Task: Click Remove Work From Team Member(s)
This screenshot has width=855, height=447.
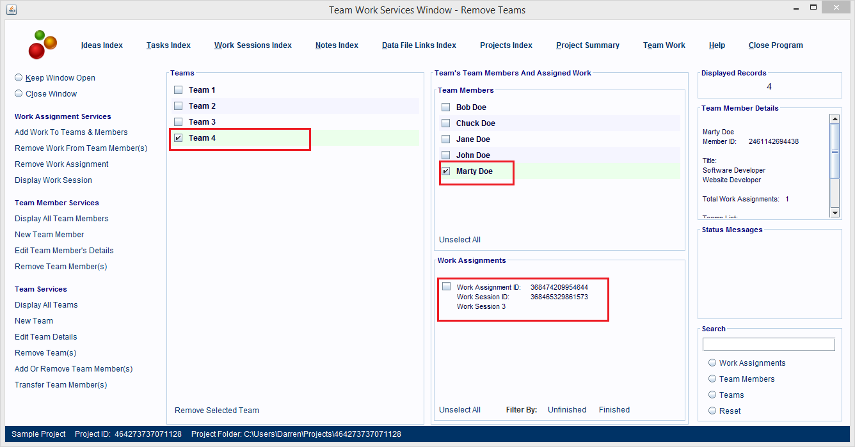Action: tap(81, 148)
